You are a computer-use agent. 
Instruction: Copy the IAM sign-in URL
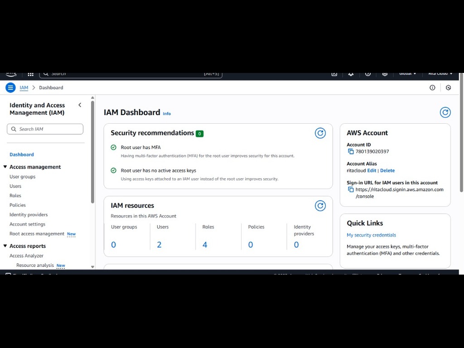(351, 189)
